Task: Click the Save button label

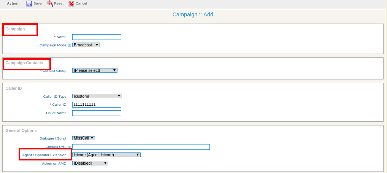Action: [38, 3]
